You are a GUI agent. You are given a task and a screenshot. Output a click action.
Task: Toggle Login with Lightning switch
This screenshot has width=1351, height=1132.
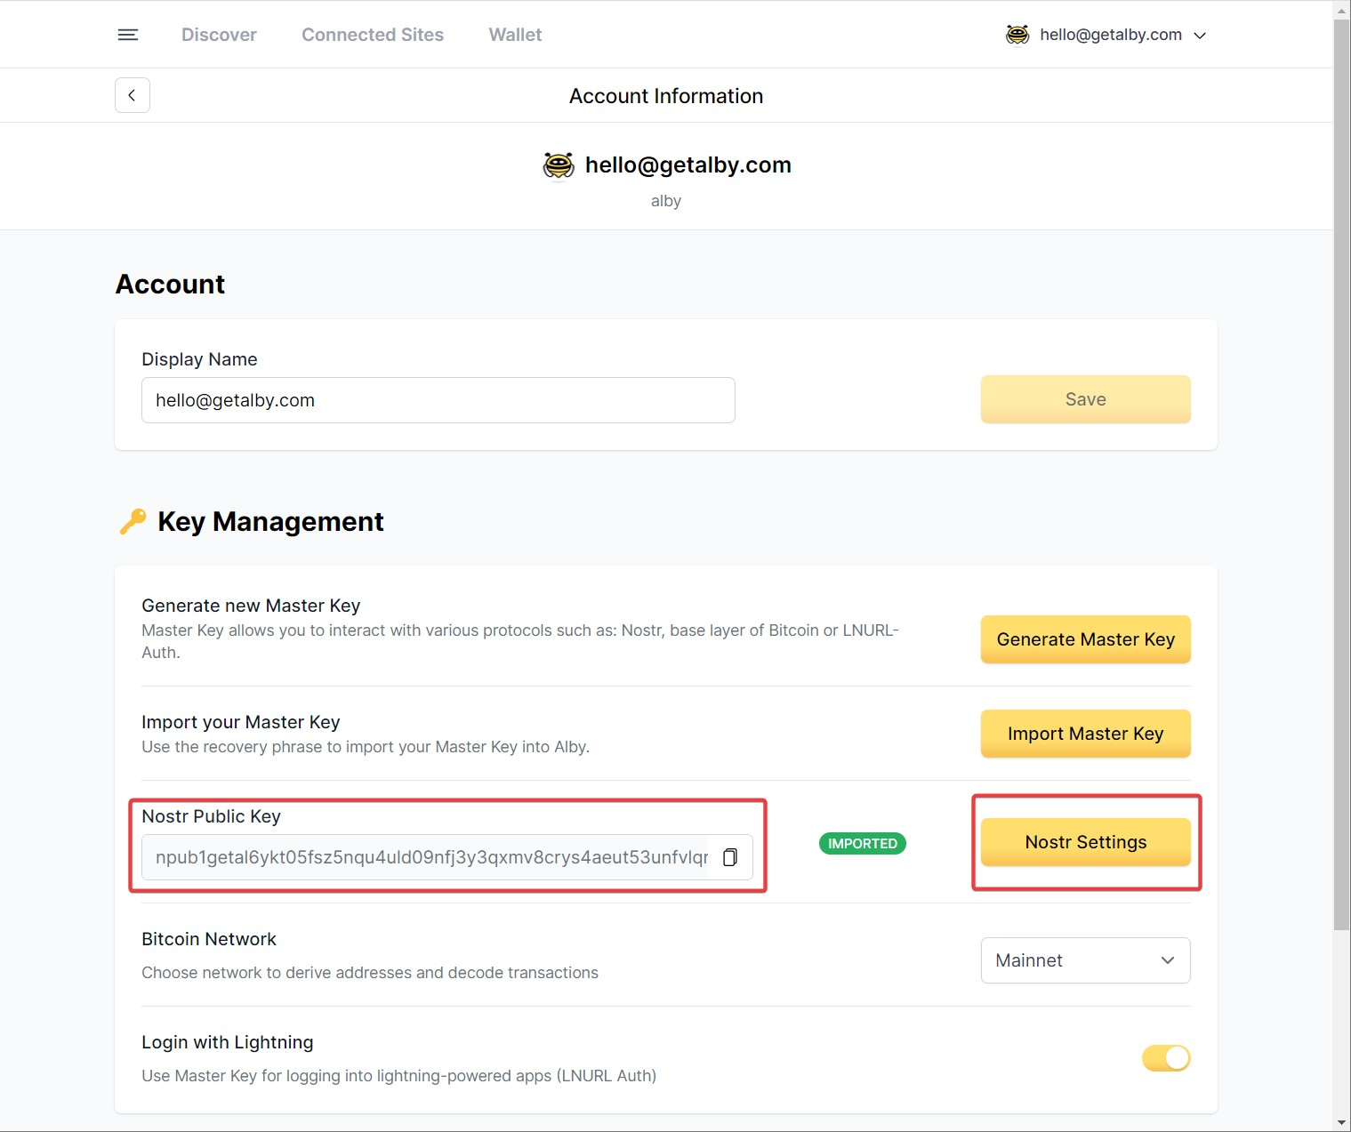click(x=1165, y=1058)
